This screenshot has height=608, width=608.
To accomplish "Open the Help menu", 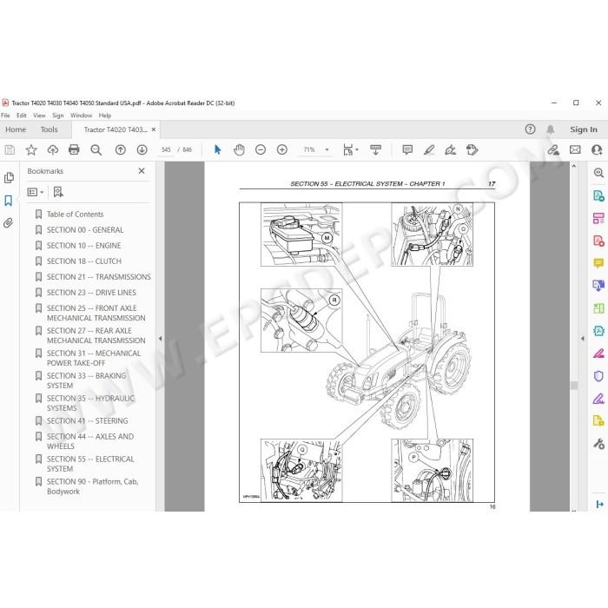I will pos(105,116).
